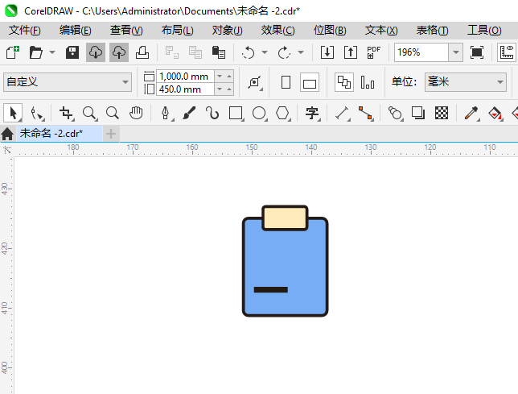Select the second magnifier tool
This screenshot has width=518, height=394.
pos(113,113)
